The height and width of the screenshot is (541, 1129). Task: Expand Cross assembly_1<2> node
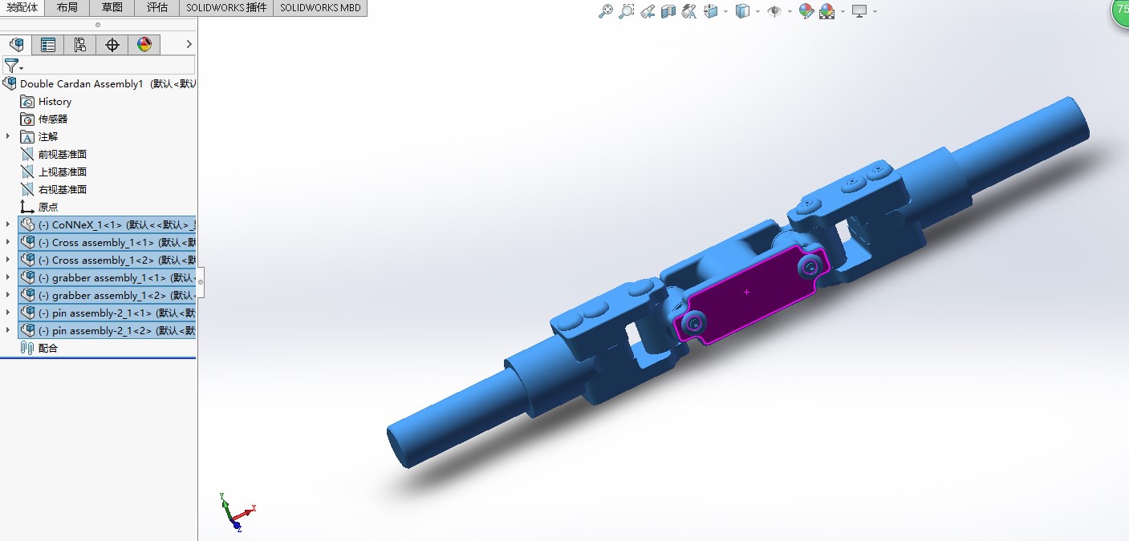click(8, 260)
